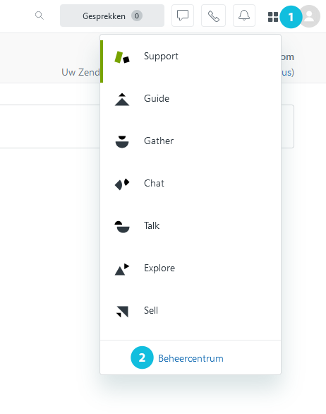Click the phone call icon
Viewport: 326px width, 414px height.
point(213,16)
